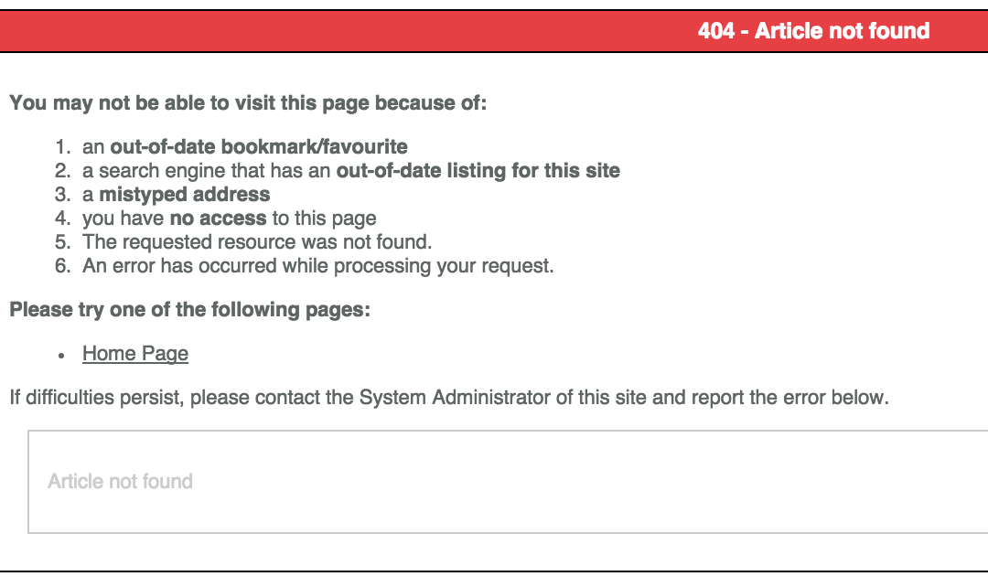Click the 'out-of-date listing for this site' text
Image resolution: width=988 pixels, height=587 pixels.
pos(478,170)
